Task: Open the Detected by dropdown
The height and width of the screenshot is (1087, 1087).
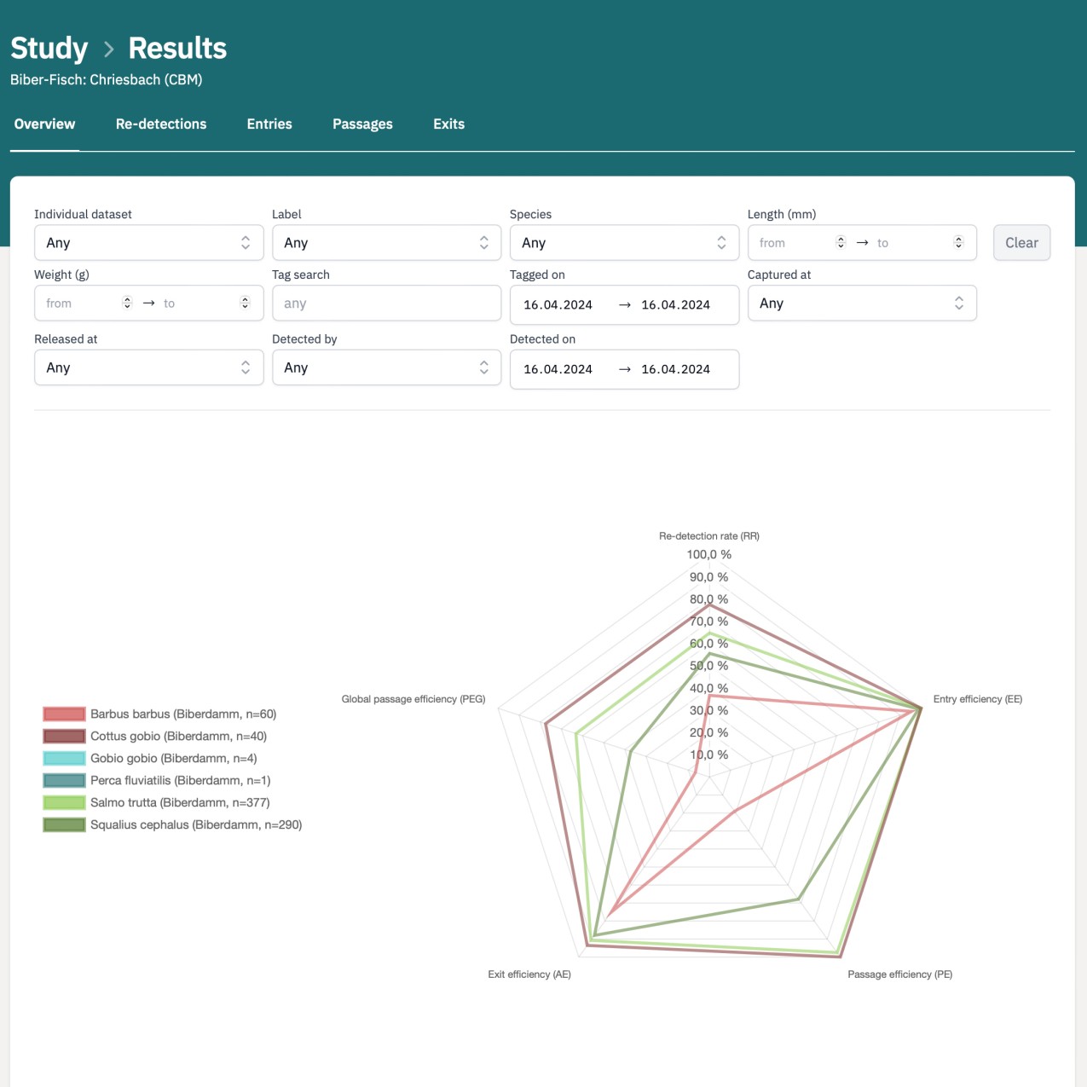Action: coord(386,367)
